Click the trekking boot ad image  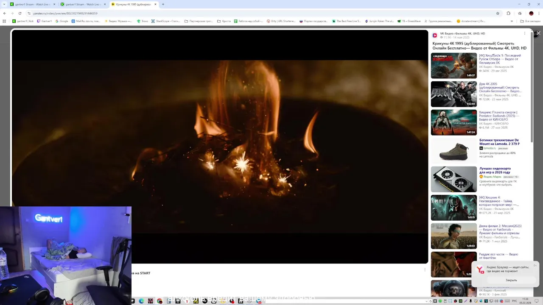click(x=454, y=151)
